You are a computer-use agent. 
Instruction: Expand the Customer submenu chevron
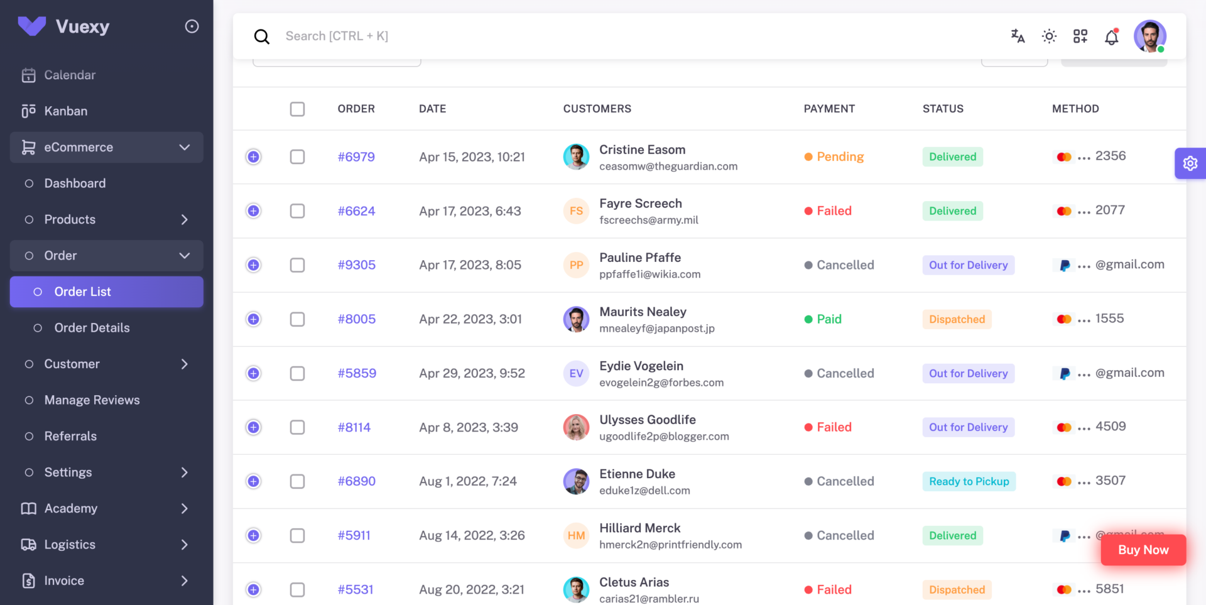[185, 364]
